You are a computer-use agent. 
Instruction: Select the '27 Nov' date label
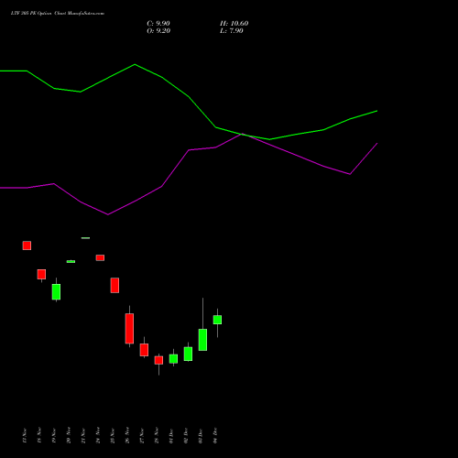coord(142,435)
